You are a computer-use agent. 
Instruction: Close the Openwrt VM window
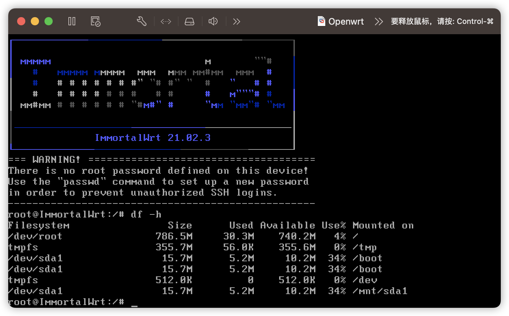click(x=21, y=21)
